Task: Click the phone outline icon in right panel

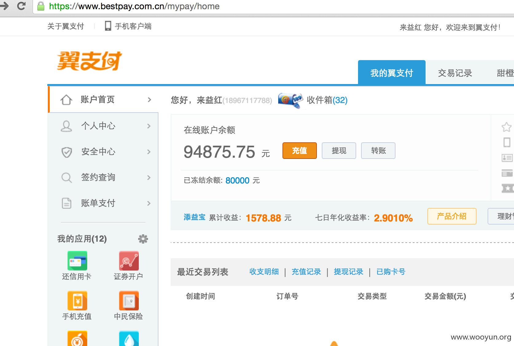Action: point(507,142)
